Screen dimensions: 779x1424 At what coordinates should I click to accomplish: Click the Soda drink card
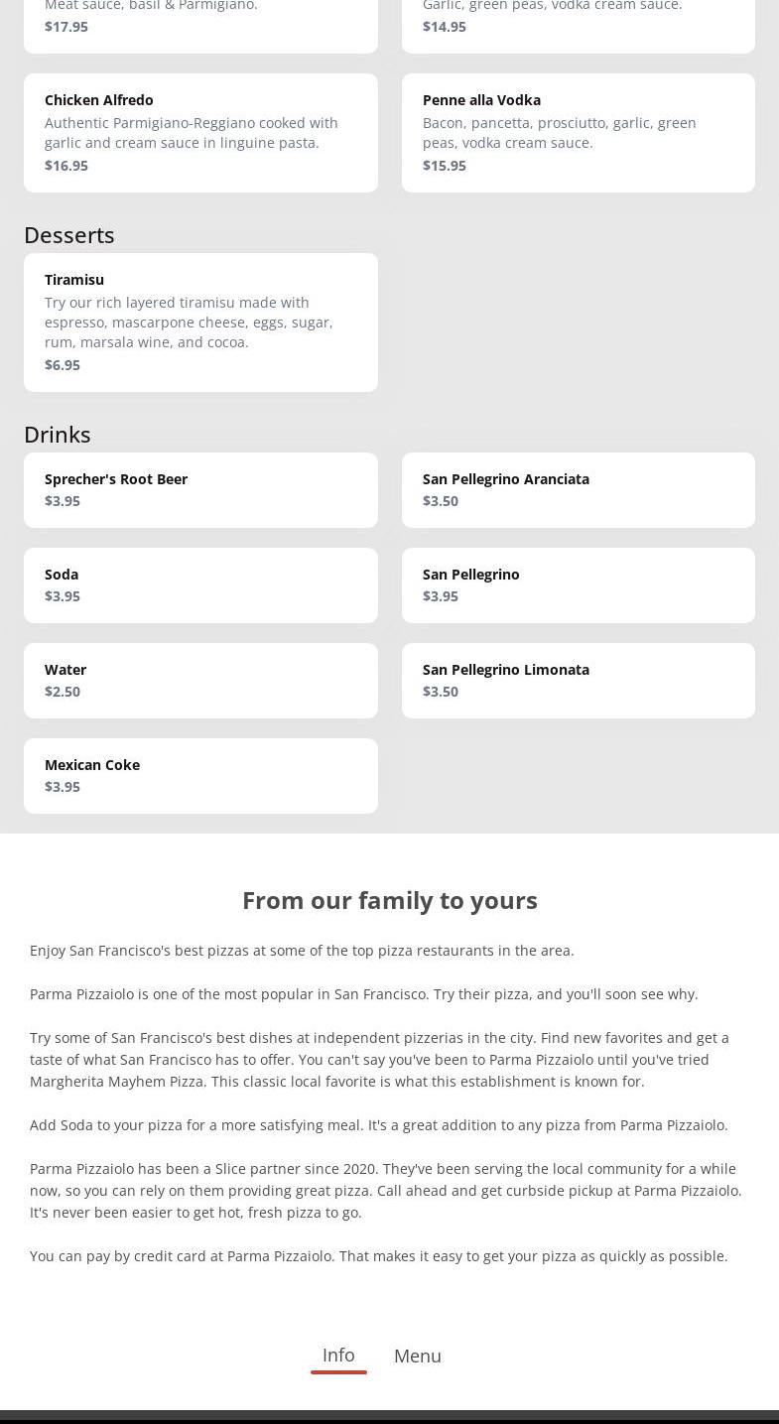[x=200, y=585]
